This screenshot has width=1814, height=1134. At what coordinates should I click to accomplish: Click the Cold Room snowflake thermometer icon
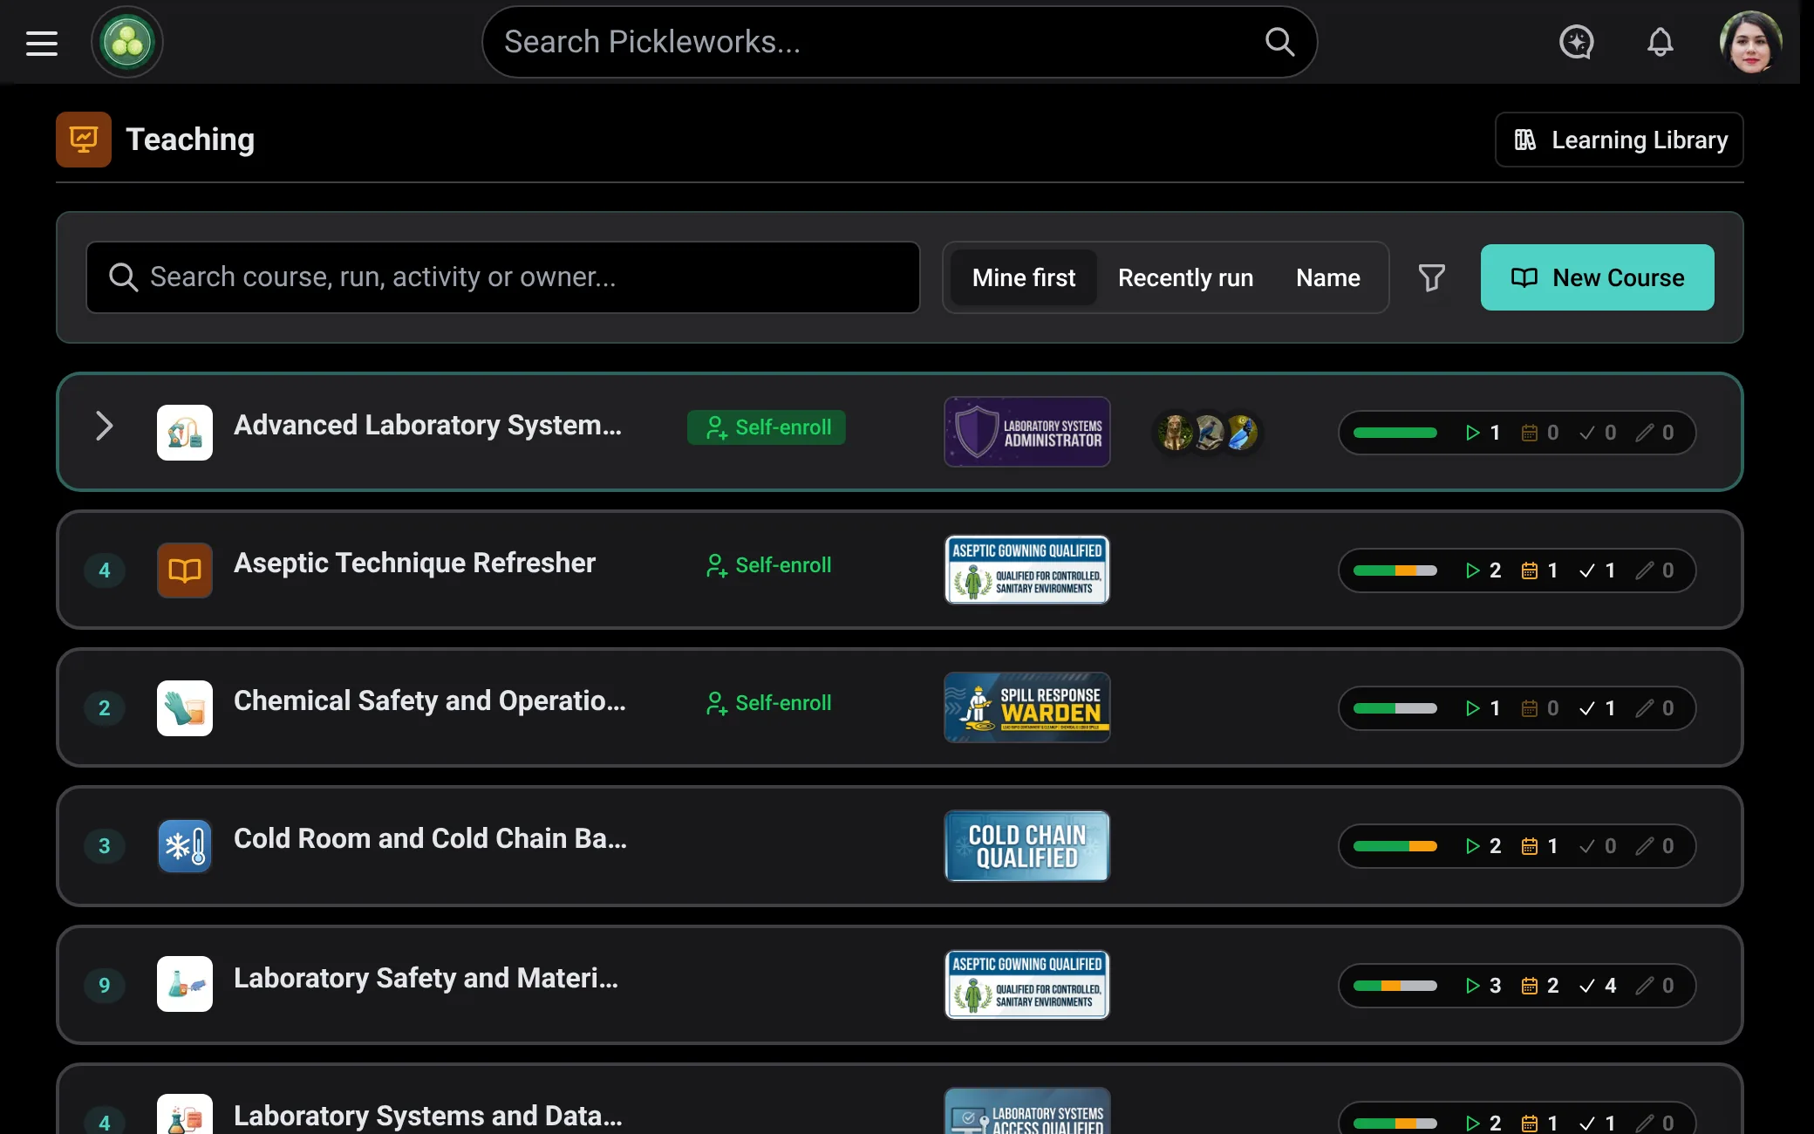pyautogui.click(x=185, y=846)
